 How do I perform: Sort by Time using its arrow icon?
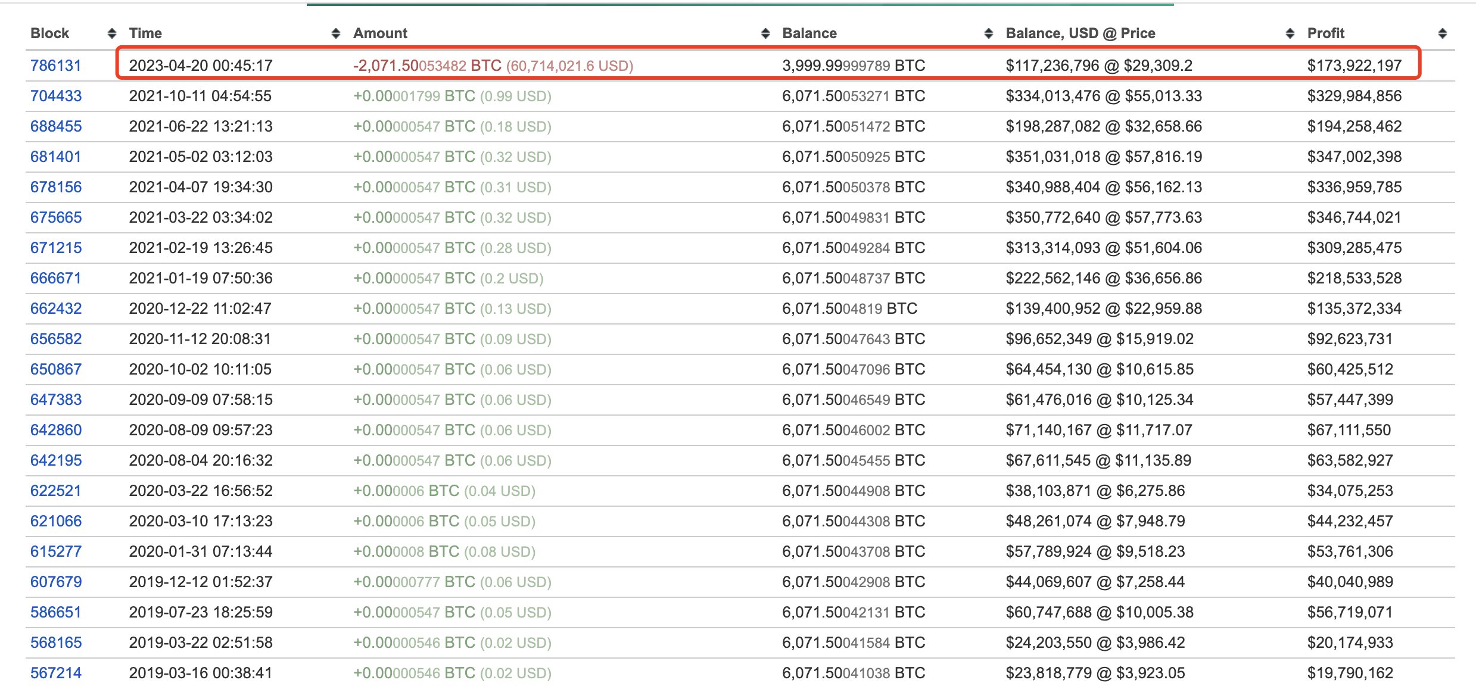(336, 33)
